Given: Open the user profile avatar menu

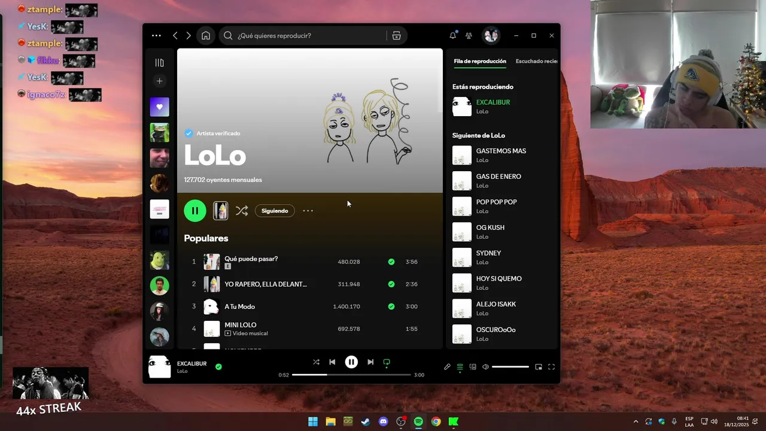Looking at the screenshot, I should (491, 35).
